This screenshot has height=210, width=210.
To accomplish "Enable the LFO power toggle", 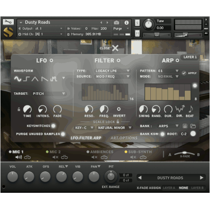I will point(51,60).
